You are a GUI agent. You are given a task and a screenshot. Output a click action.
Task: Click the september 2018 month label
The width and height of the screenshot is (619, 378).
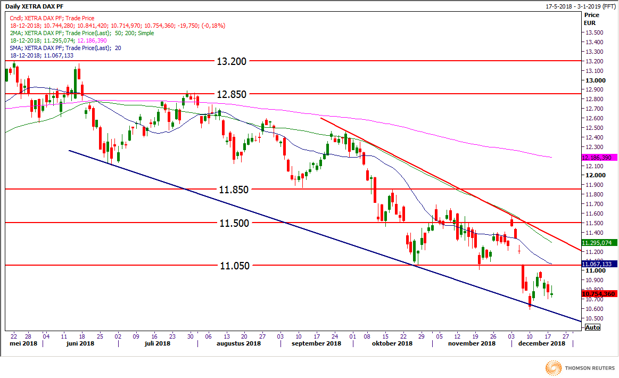point(316,343)
